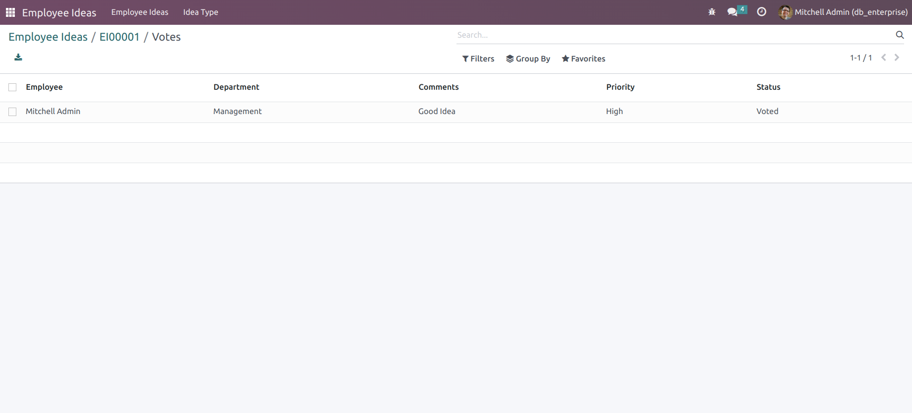Open the Favorites dropdown
The height and width of the screenshot is (413, 912).
[x=583, y=59]
